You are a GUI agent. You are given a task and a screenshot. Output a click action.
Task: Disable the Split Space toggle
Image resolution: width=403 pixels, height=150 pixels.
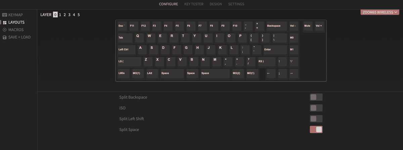pyautogui.click(x=316, y=130)
